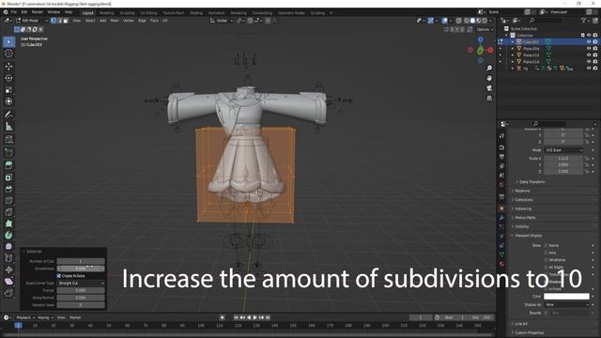Open the File menu
Viewport: 601px width, 338px height.
pyautogui.click(x=14, y=12)
